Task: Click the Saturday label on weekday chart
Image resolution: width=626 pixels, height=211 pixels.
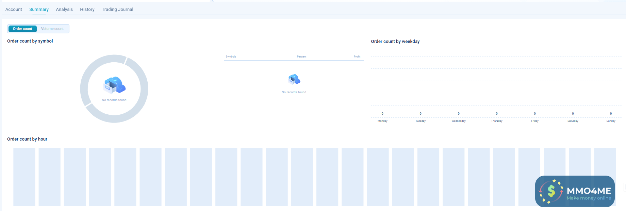Action: click(x=573, y=121)
